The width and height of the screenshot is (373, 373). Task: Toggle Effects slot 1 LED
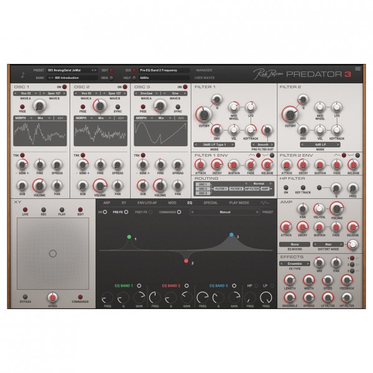click(x=352, y=258)
